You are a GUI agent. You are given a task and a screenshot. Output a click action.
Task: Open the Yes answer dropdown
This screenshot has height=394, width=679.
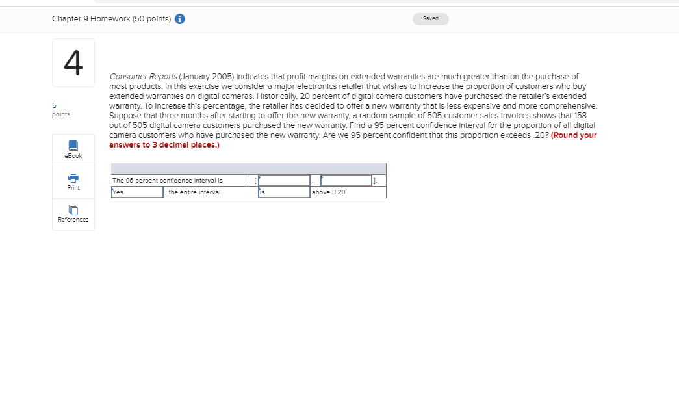137,192
